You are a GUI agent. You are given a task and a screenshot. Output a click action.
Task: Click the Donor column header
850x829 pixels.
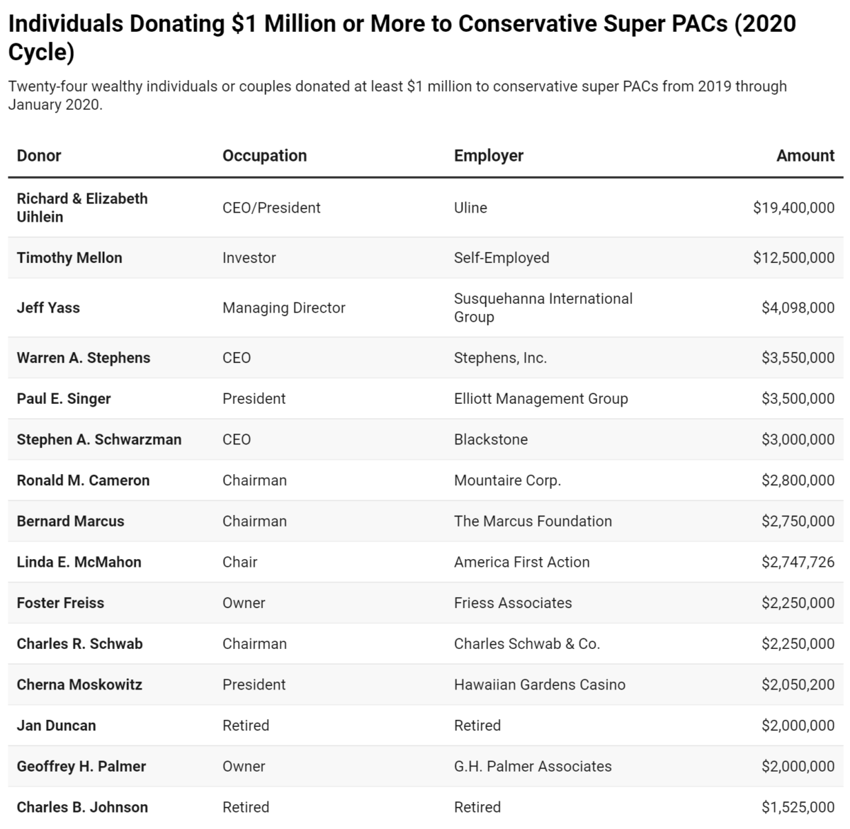point(39,156)
